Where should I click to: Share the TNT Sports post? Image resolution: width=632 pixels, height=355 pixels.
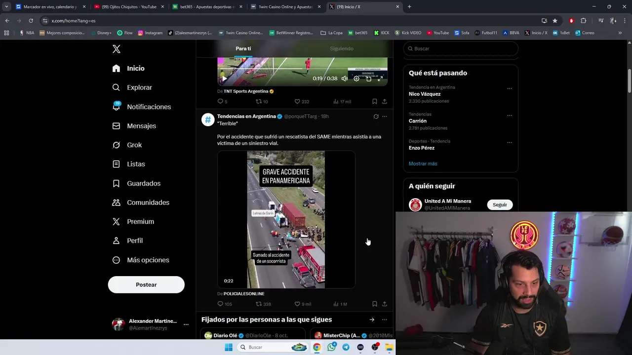385,101
